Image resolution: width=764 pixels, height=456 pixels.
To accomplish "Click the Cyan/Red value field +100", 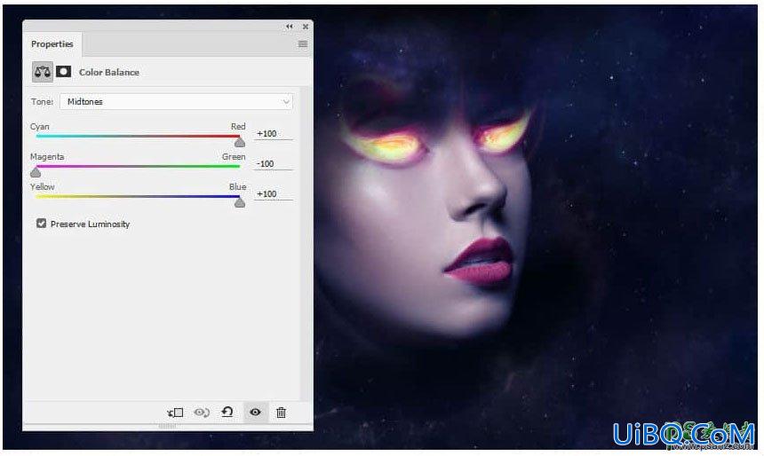I will (274, 133).
